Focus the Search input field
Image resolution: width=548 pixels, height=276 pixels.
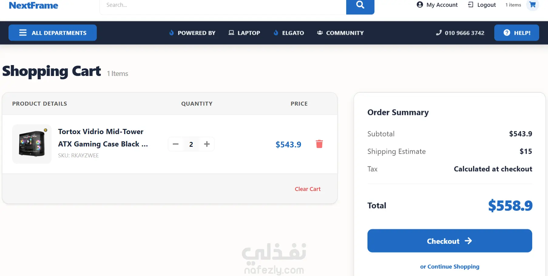(x=223, y=5)
